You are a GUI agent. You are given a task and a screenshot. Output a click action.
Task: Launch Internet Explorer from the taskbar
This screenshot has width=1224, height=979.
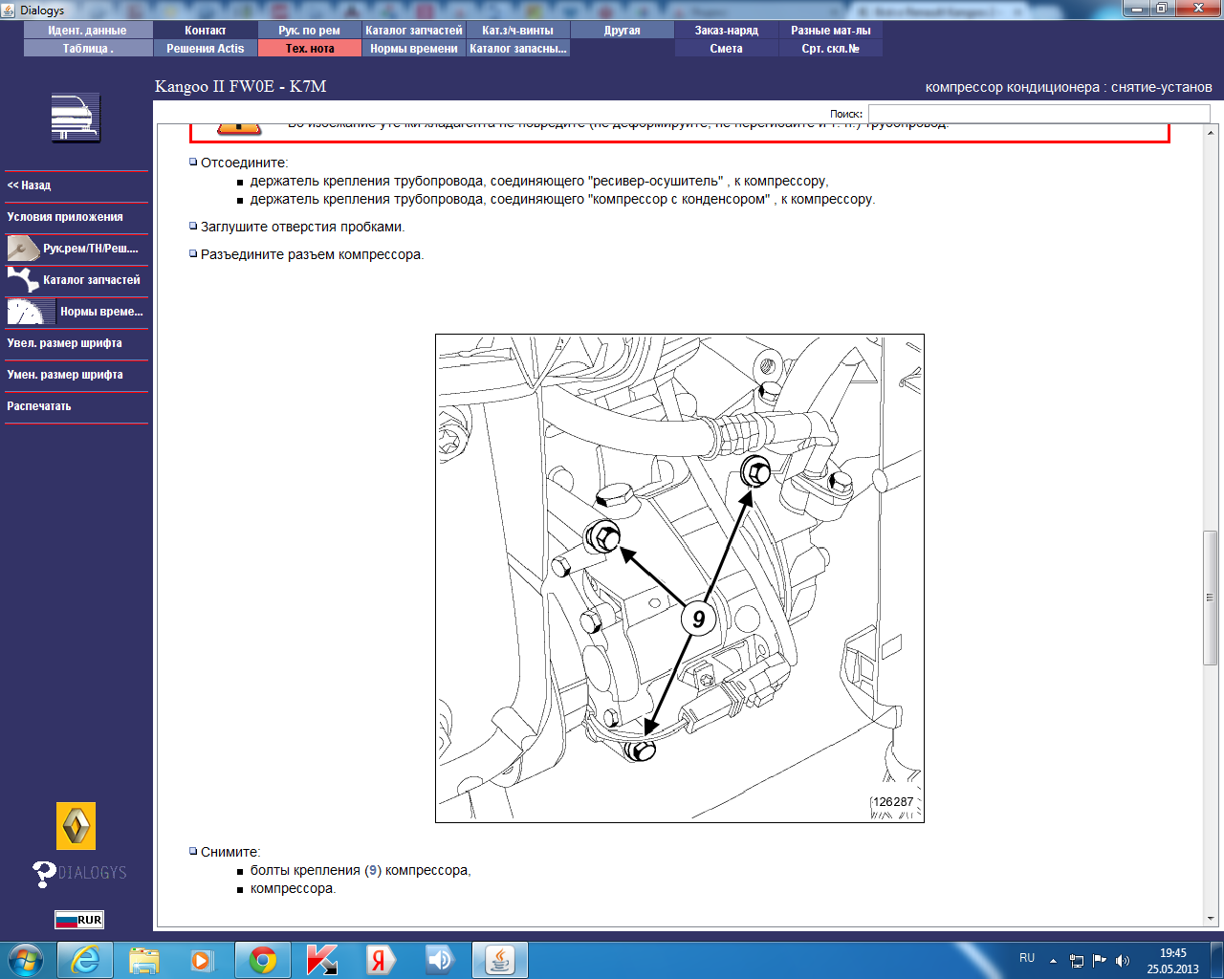85,960
